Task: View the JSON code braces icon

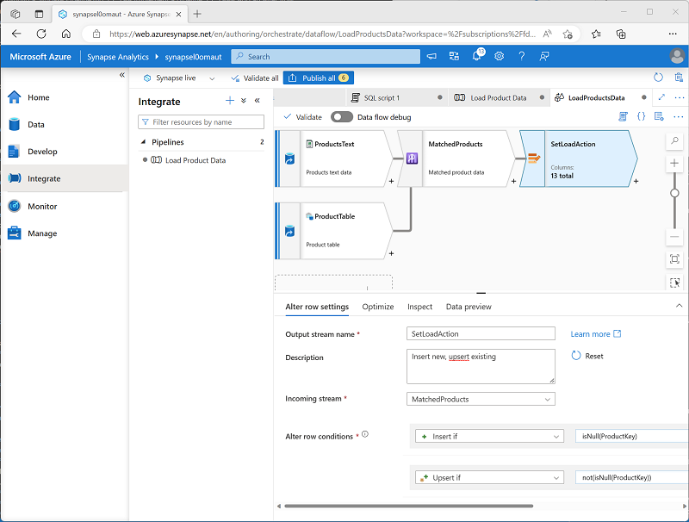Action: click(x=641, y=117)
